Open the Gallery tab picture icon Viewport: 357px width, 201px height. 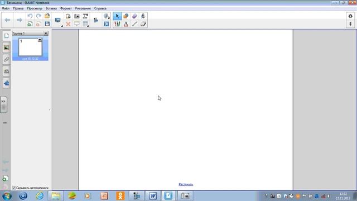[x=6, y=47]
